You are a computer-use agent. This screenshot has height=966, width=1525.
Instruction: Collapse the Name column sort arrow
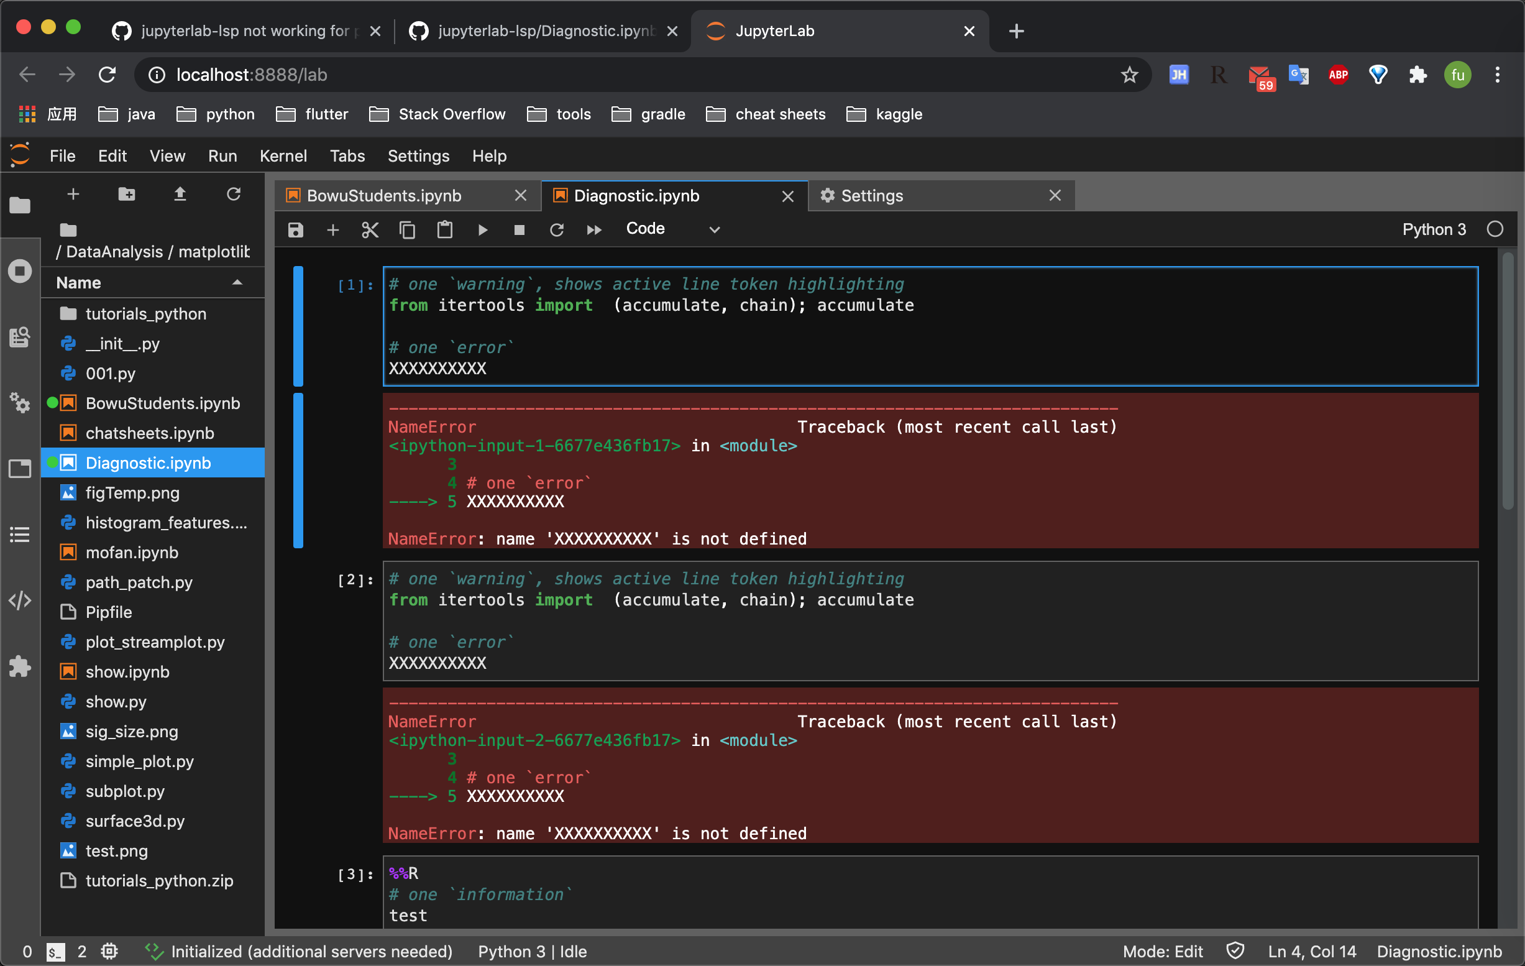[237, 282]
